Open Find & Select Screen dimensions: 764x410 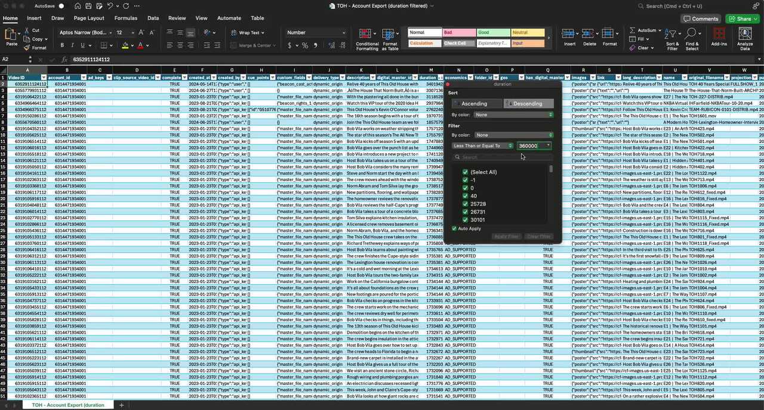click(692, 38)
